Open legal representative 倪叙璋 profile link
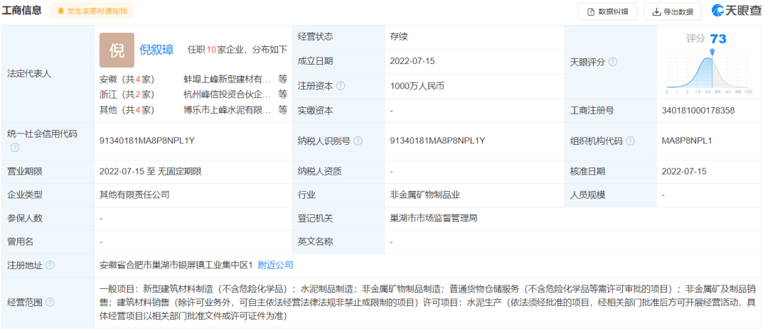768x333 pixels. tap(156, 50)
